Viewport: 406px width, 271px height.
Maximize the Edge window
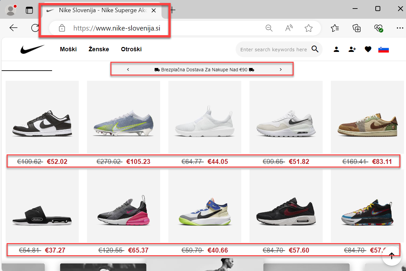[378, 9]
